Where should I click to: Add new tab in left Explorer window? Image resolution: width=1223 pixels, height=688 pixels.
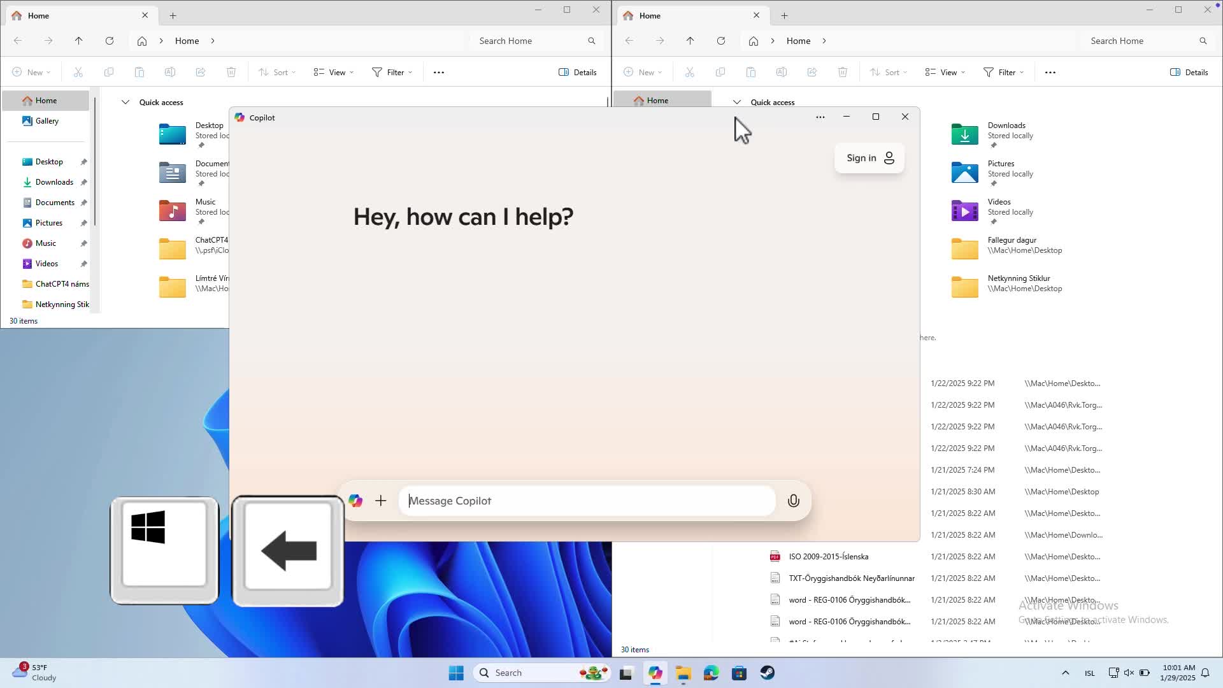tap(173, 15)
